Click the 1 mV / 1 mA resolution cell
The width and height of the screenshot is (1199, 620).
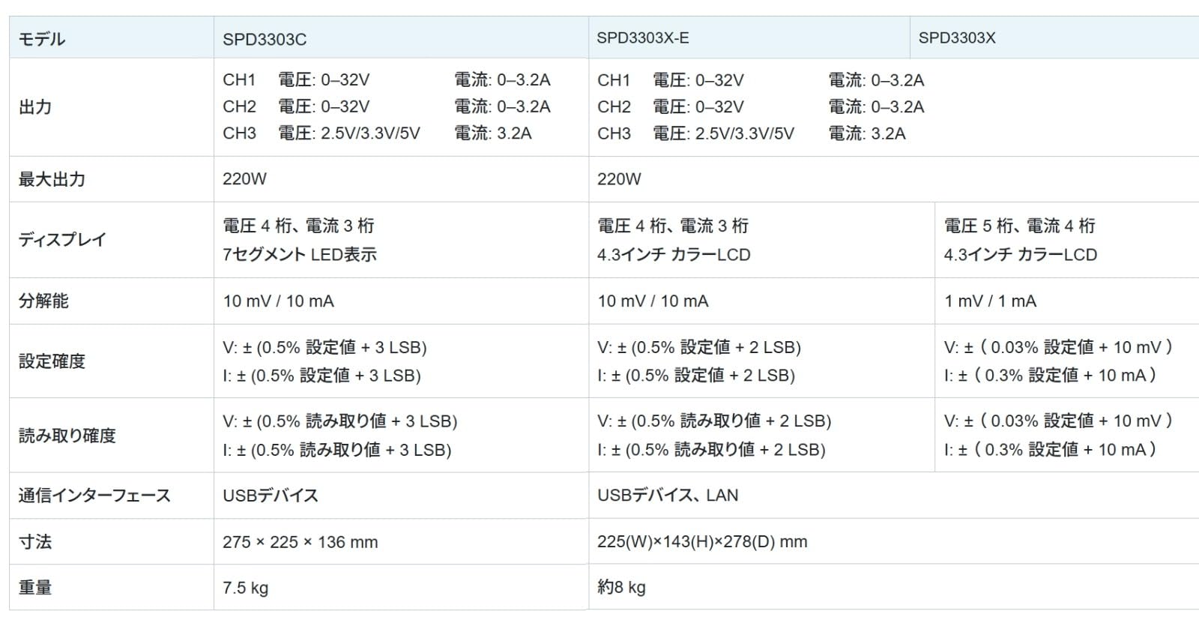(990, 301)
